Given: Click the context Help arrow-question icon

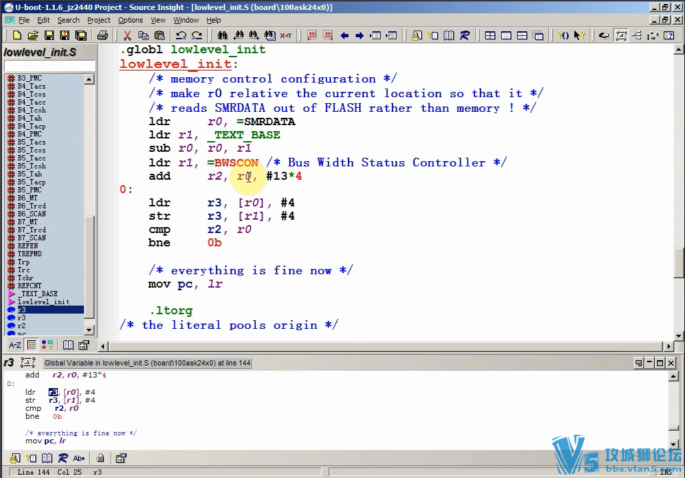Looking at the screenshot, I should [579, 35].
